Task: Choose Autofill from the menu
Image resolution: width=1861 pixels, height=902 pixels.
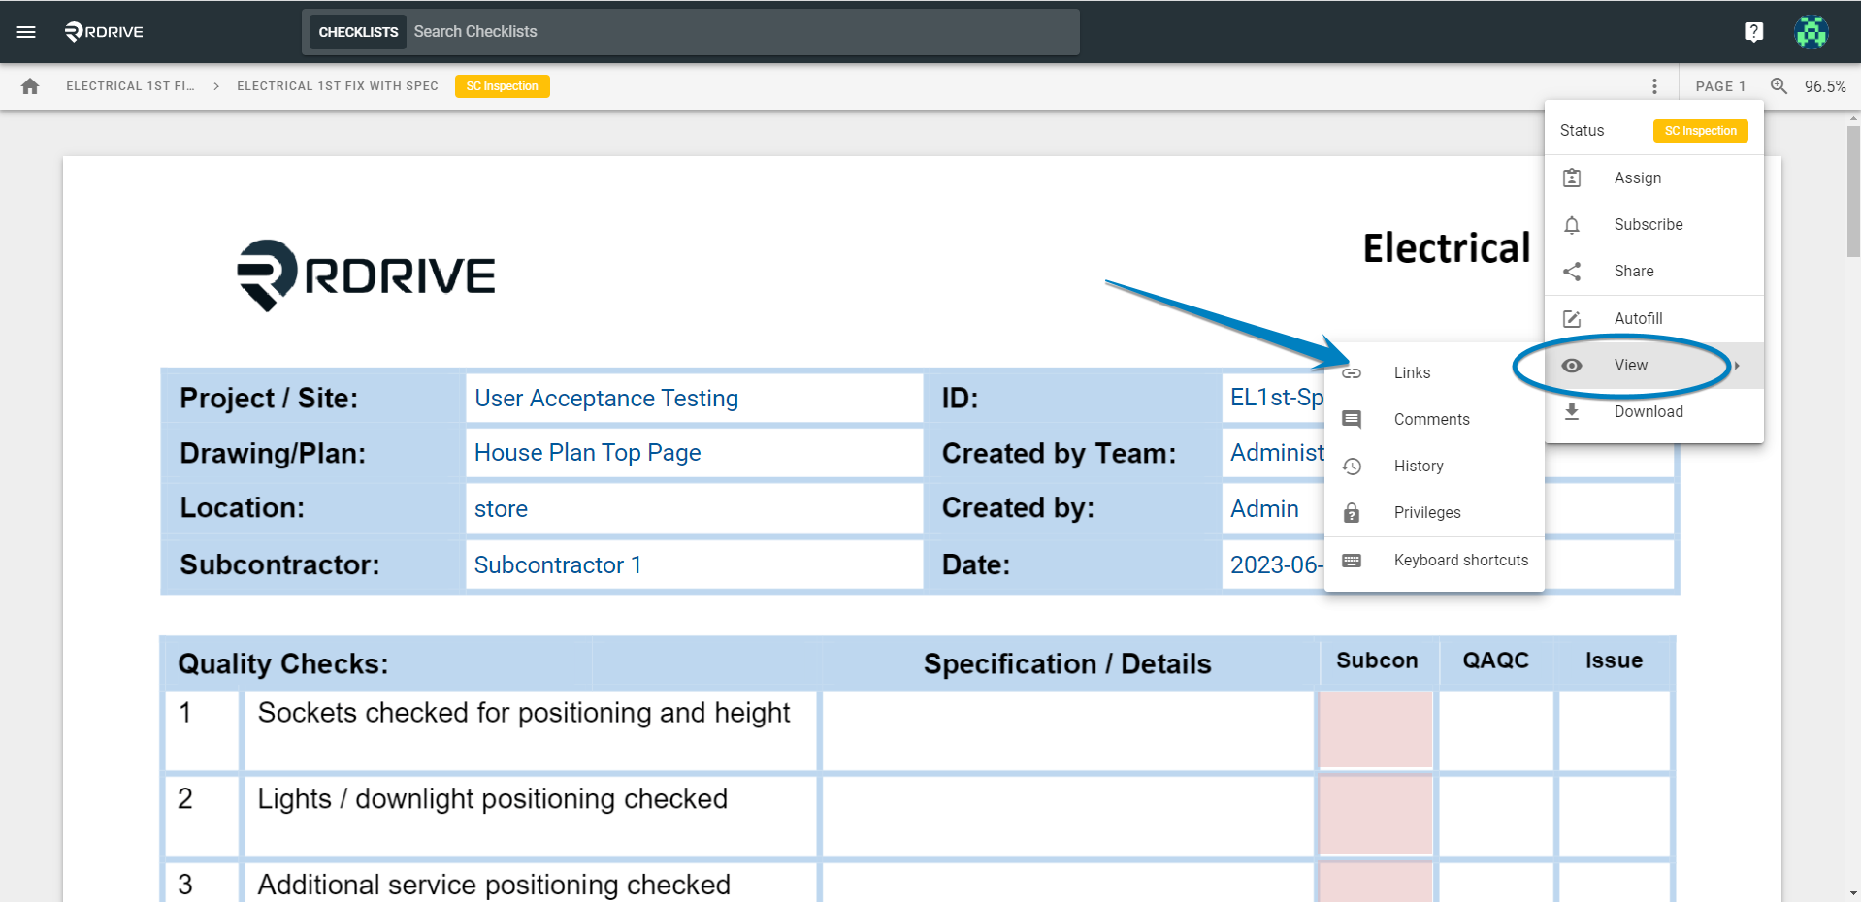Action: pos(1654,319)
